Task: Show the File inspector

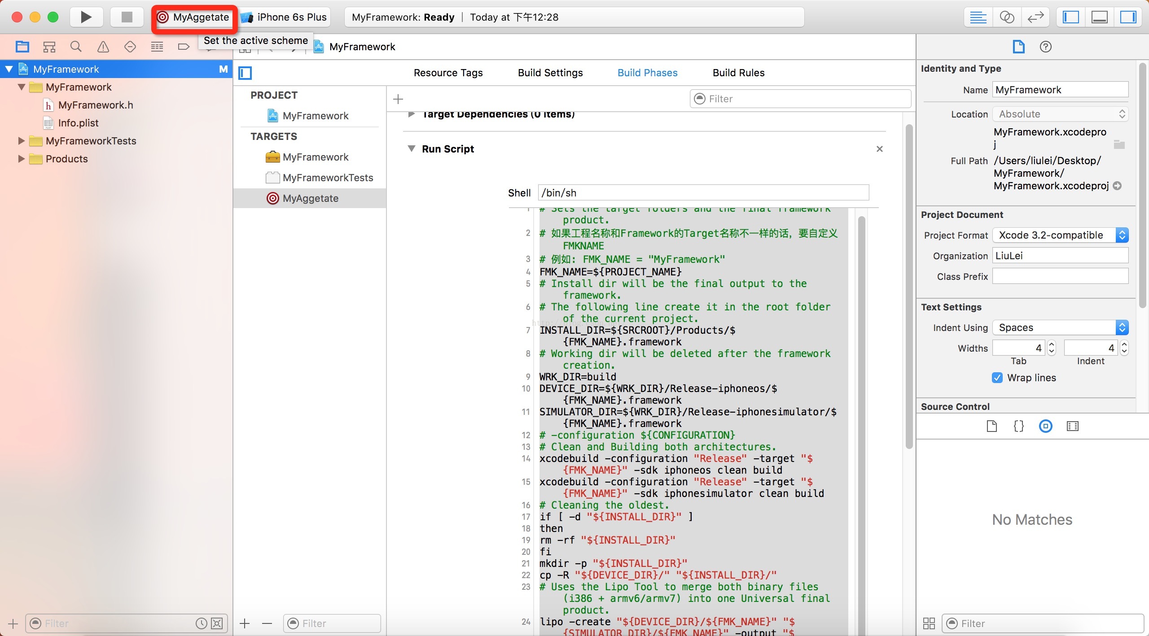Action: point(1018,47)
